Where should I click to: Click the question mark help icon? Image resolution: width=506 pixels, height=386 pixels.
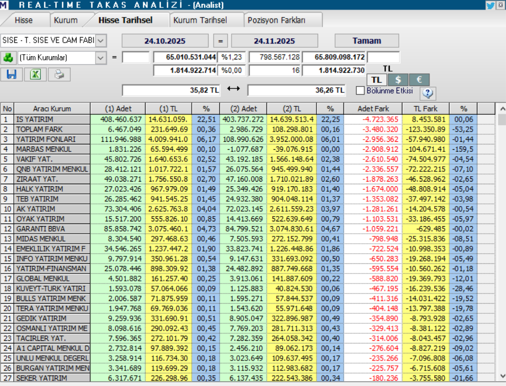pyautogui.click(x=427, y=93)
